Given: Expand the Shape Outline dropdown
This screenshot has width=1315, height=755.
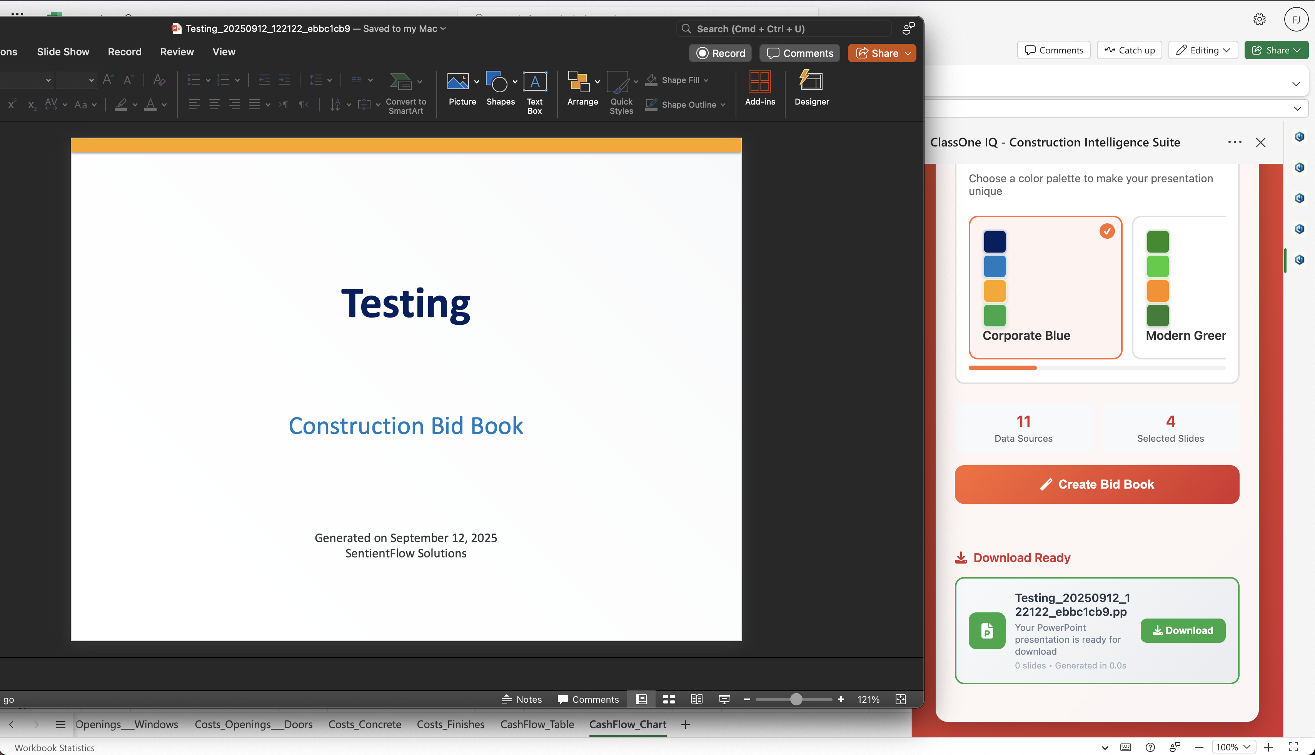Looking at the screenshot, I should pyautogui.click(x=723, y=104).
